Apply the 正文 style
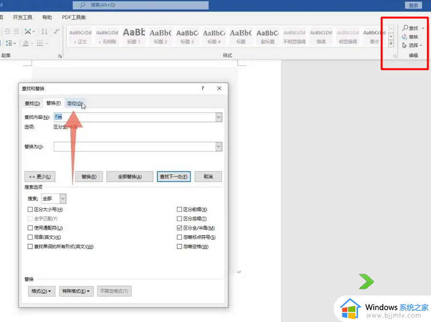 click(x=80, y=37)
